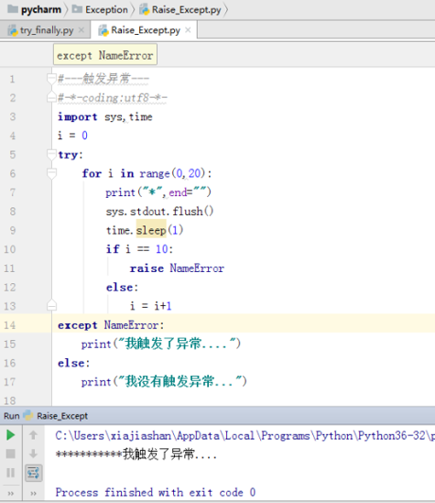
Task: Jump up the stack trace with up arrow
Action: tap(33, 435)
